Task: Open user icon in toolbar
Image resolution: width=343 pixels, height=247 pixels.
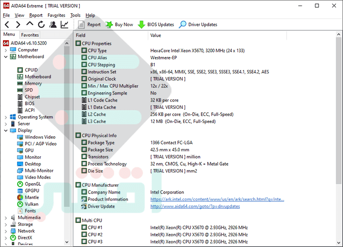Action: point(53,25)
